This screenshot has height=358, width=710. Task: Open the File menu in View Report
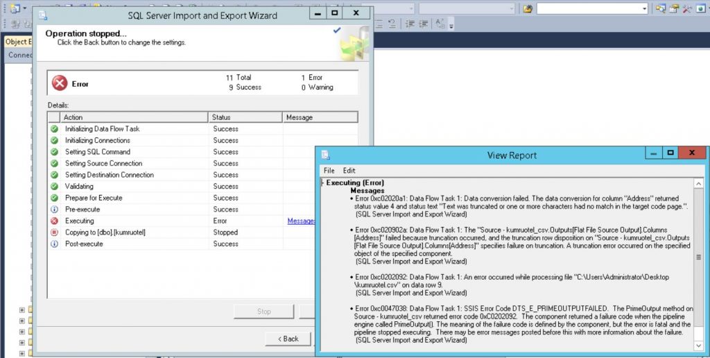[x=329, y=171]
